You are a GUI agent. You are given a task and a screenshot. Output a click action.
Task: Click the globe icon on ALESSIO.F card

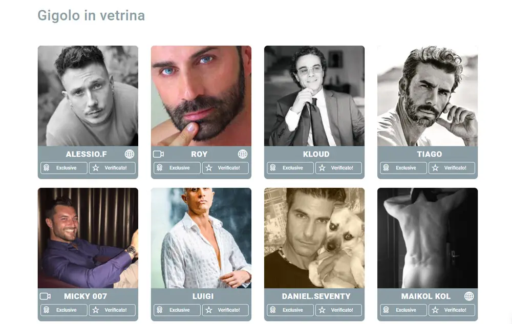tap(130, 154)
